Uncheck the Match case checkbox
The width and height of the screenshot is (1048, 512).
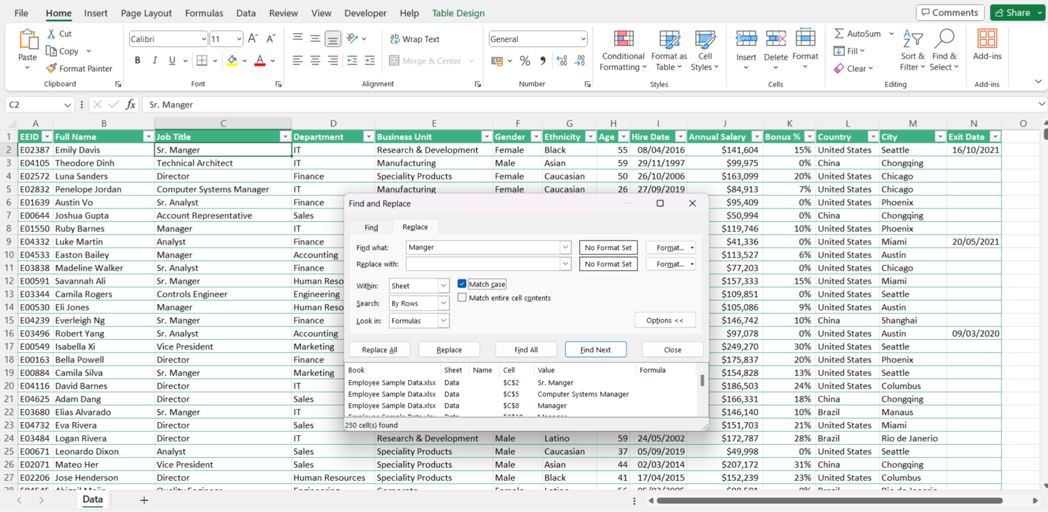(462, 284)
